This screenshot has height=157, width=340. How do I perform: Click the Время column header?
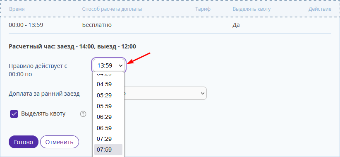click(17, 9)
